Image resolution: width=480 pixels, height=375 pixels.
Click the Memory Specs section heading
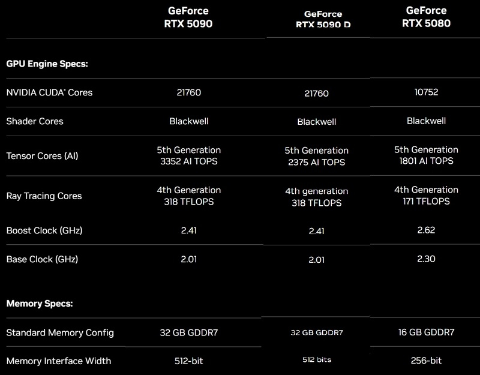tap(39, 304)
